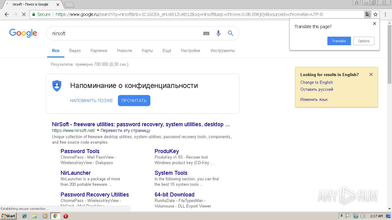Image resolution: width=392 pixels, height=220 pixels.
Task: Start voice search with microphone icon
Action: pyautogui.click(x=218, y=33)
